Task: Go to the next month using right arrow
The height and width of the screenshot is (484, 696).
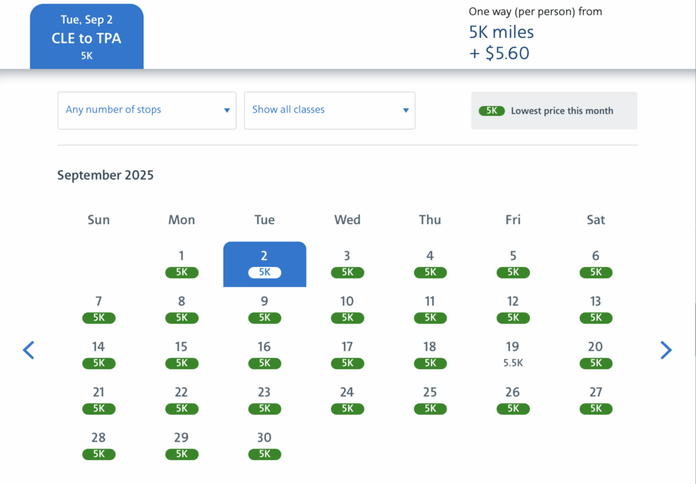Action: 665,350
